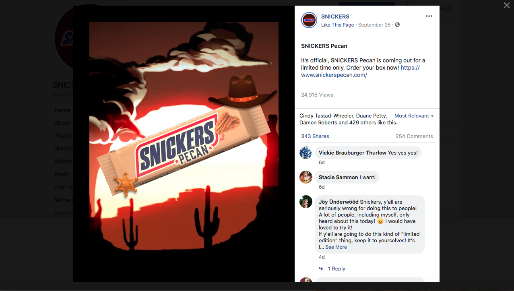This screenshot has width=514, height=291.
Task: Expand the 1 Reply thread
Action: pos(337,268)
